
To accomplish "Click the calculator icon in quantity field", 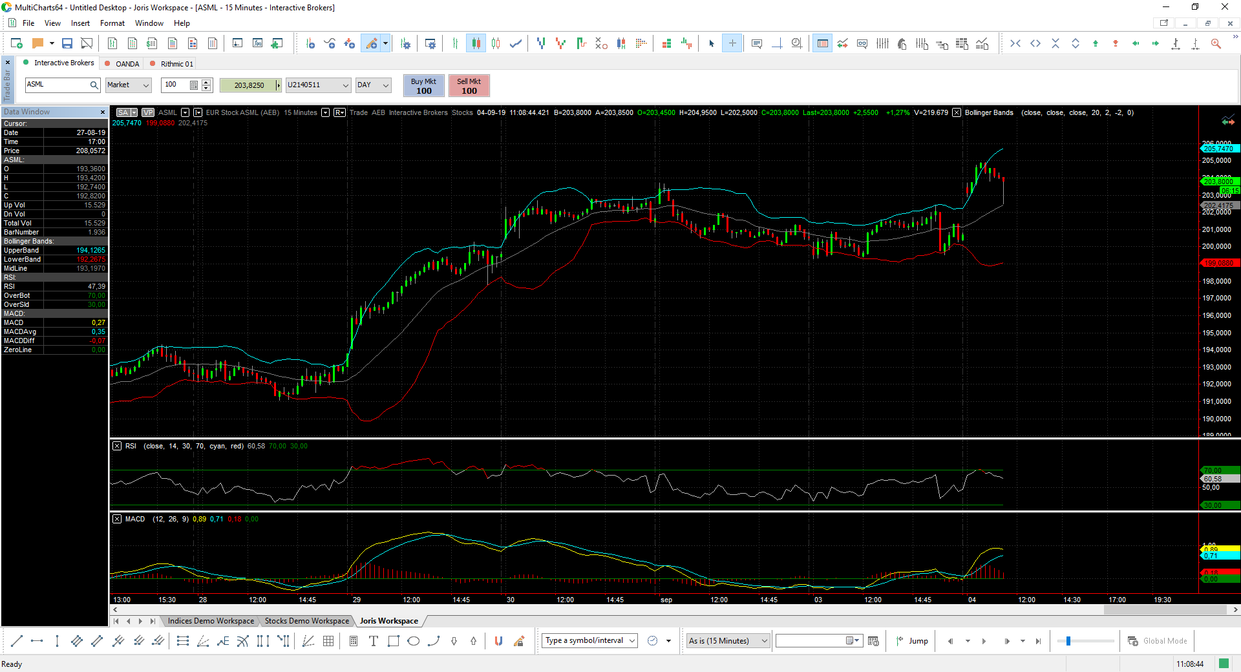I will tap(194, 85).
